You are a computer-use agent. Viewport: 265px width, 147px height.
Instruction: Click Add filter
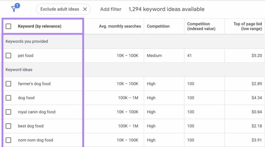point(111,9)
